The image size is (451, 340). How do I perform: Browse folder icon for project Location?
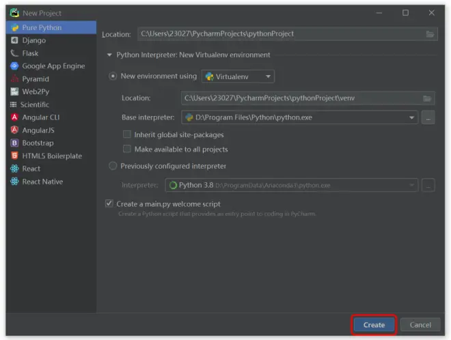click(430, 34)
